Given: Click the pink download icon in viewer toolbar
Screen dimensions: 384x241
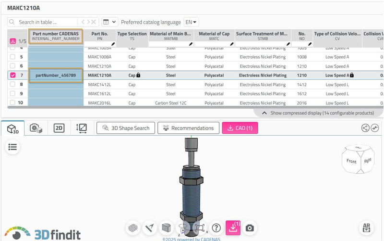Looking at the screenshot, I should coord(233,228).
